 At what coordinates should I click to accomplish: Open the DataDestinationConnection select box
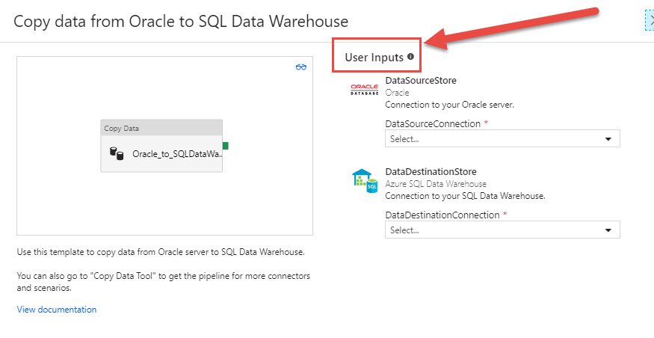coord(502,230)
